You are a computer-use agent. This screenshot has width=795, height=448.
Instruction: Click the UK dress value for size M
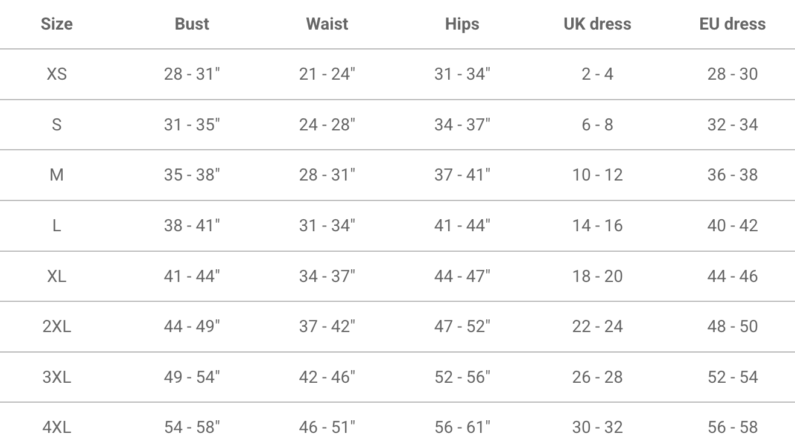(x=597, y=175)
